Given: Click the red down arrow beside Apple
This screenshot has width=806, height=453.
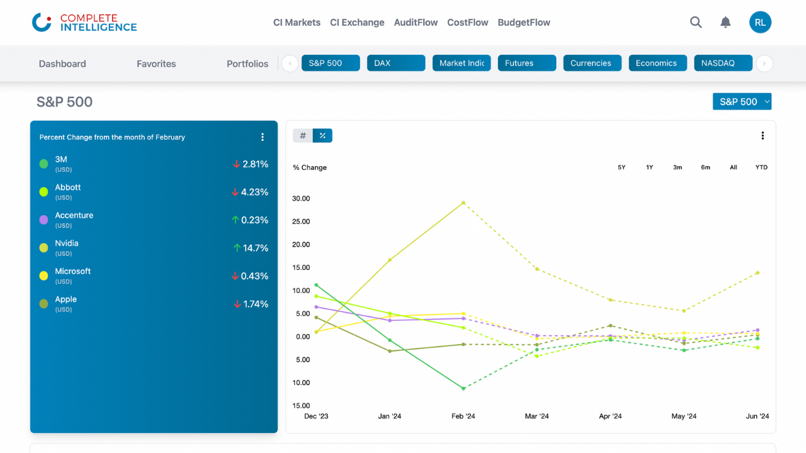Looking at the screenshot, I should [237, 304].
